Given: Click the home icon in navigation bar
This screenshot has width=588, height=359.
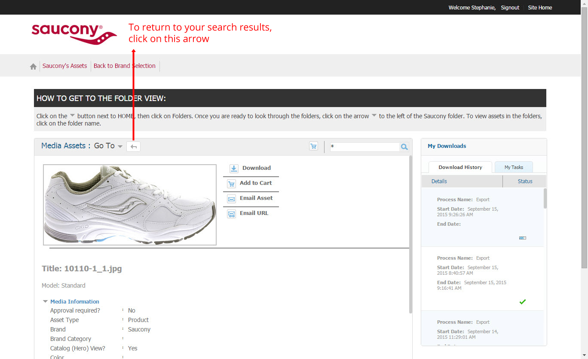Looking at the screenshot, I should [x=33, y=67].
